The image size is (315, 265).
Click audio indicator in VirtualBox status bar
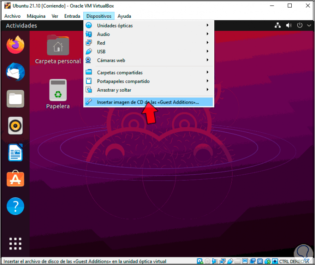215,261
